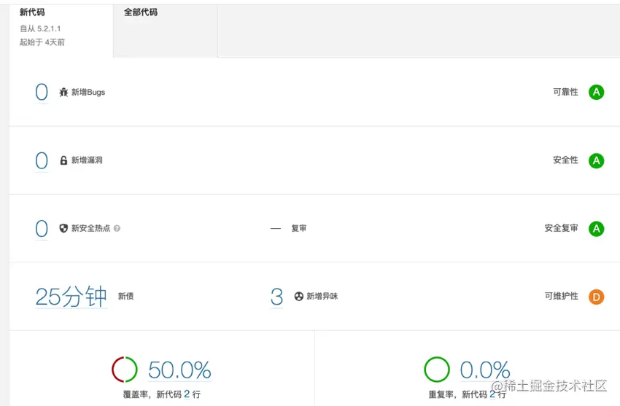Click the green A rating for 可靠性
620x406 pixels.
596,93
